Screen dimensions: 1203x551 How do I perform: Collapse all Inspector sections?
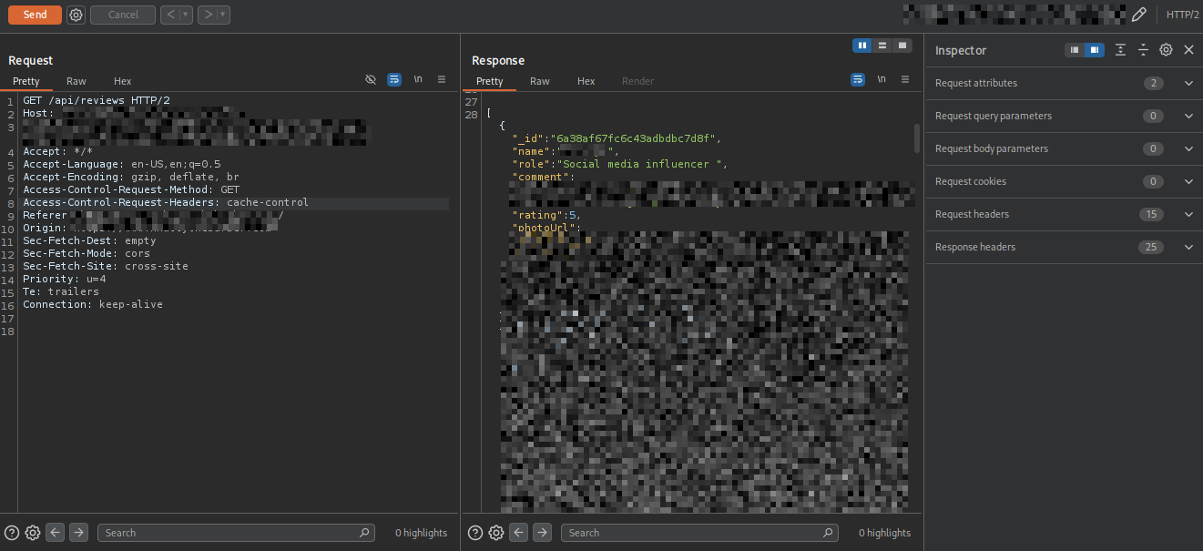pos(1142,50)
